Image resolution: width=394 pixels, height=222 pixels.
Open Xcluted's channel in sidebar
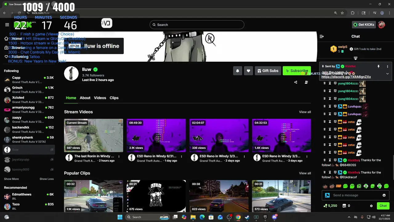click(x=29, y=100)
